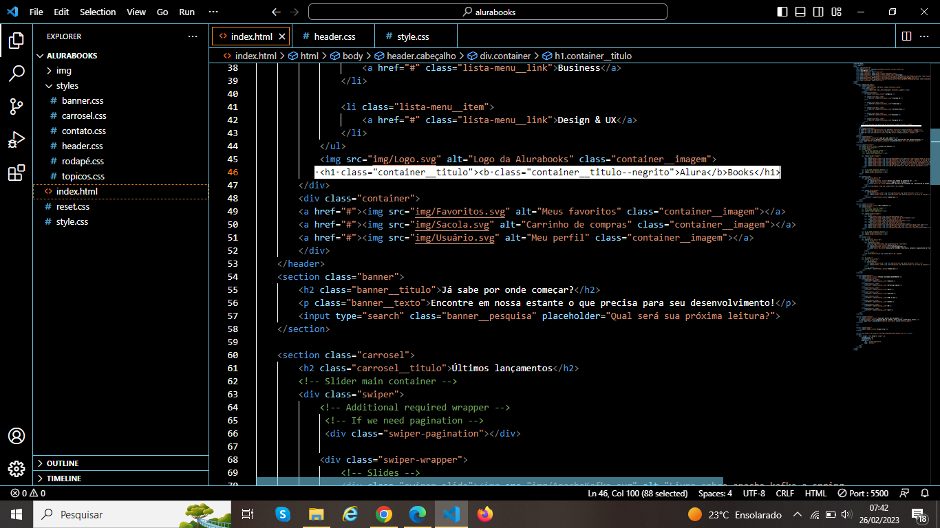The height and width of the screenshot is (528, 940).
Task: Change line ending via CRLF status item
Action: 785,494
